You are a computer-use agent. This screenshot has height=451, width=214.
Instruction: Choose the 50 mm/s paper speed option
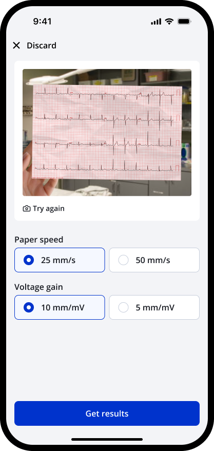pyautogui.click(x=154, y=260)
